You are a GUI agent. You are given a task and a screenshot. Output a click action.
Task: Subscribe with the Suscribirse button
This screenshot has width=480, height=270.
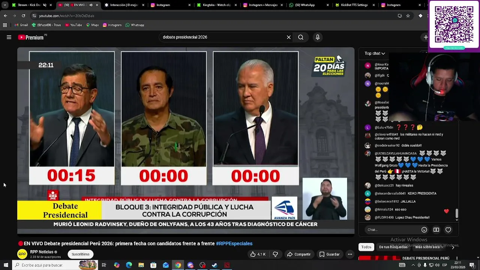point(81,254)
